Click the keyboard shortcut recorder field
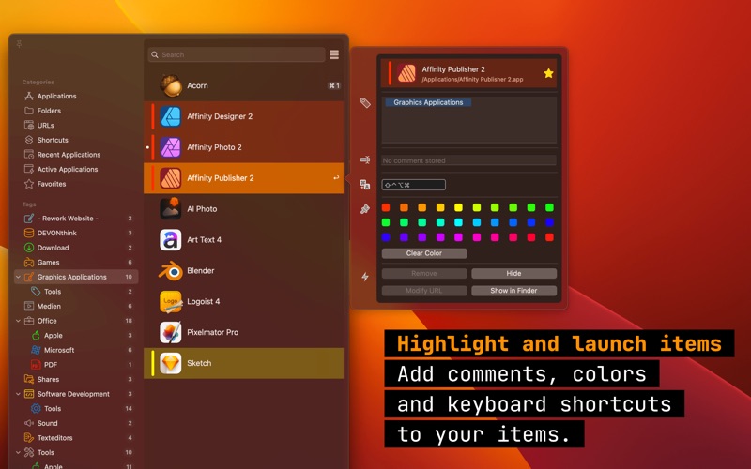This screenshot has width=751, height=469. pos(413,185)
